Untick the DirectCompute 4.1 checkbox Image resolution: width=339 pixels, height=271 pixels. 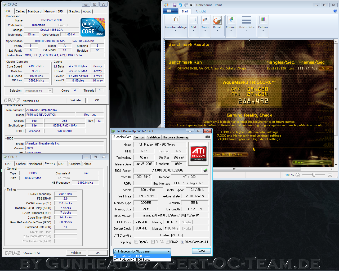[x=182, y=242]
